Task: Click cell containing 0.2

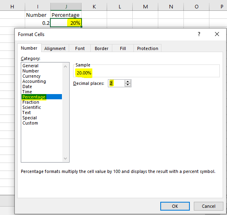Action: [38, 23]
